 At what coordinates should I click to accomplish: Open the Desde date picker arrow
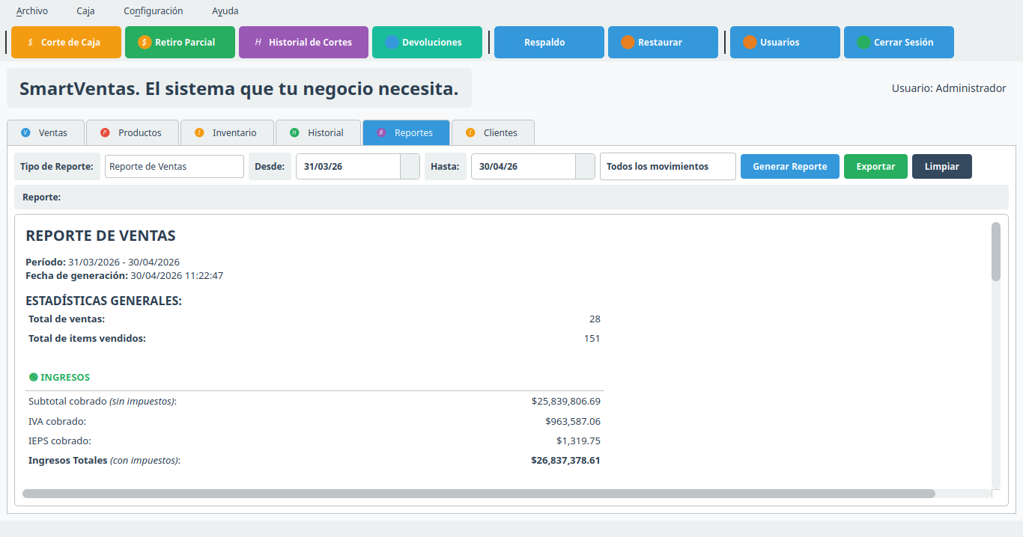[410, 167]
